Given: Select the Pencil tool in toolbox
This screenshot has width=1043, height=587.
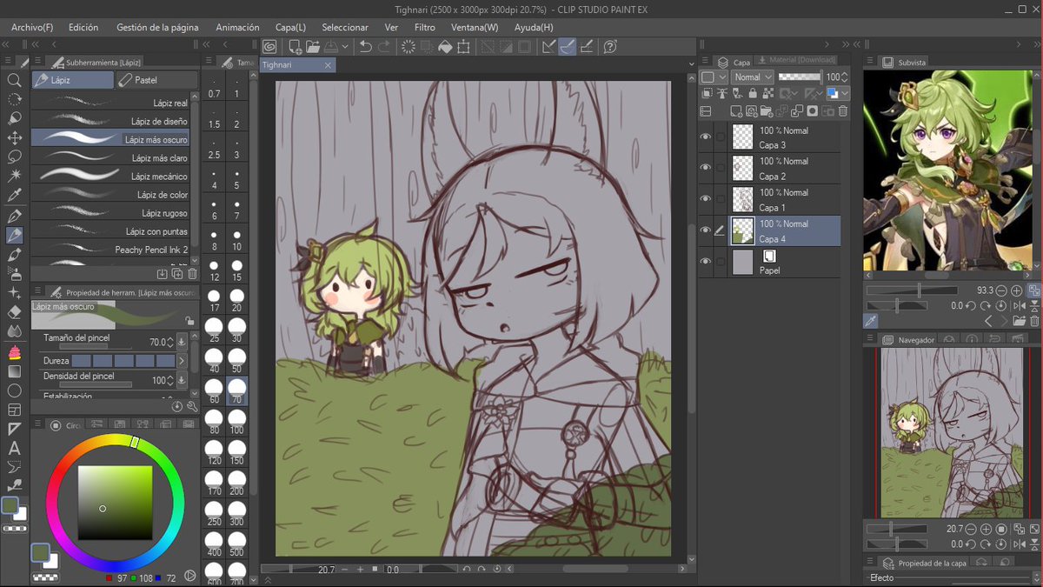Looking at the screenshot, I should 14,235.
